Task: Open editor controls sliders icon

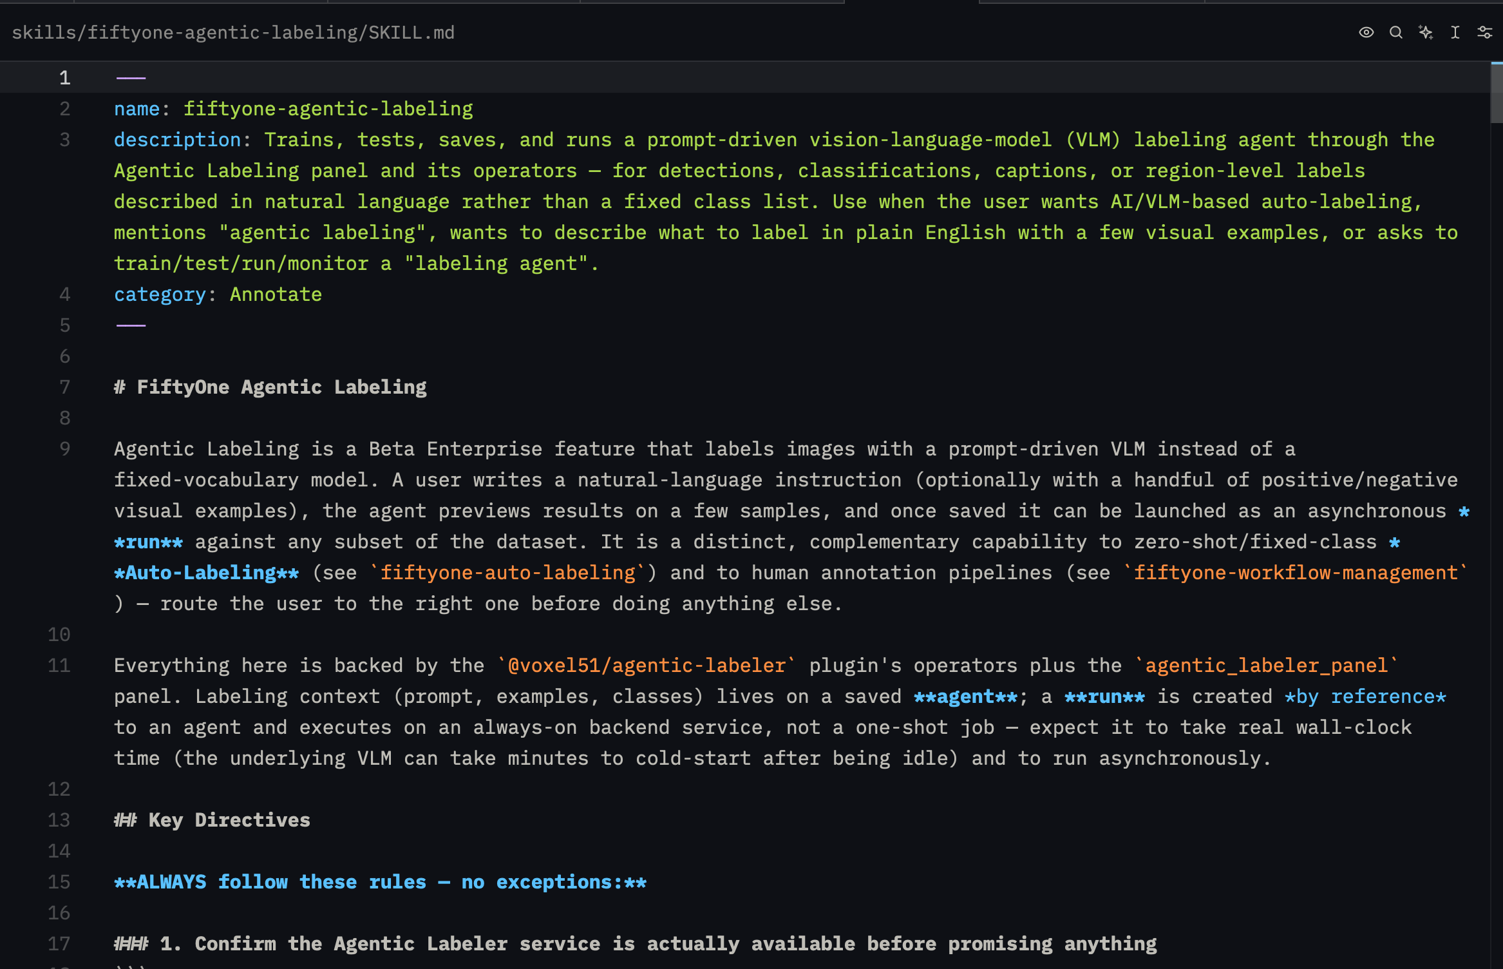Action: tap(1484, 32)
